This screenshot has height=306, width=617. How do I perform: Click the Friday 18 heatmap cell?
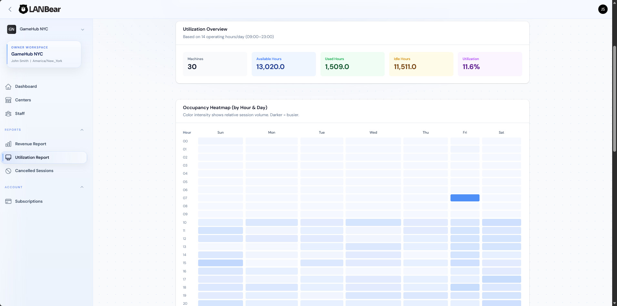coord(465,287)
